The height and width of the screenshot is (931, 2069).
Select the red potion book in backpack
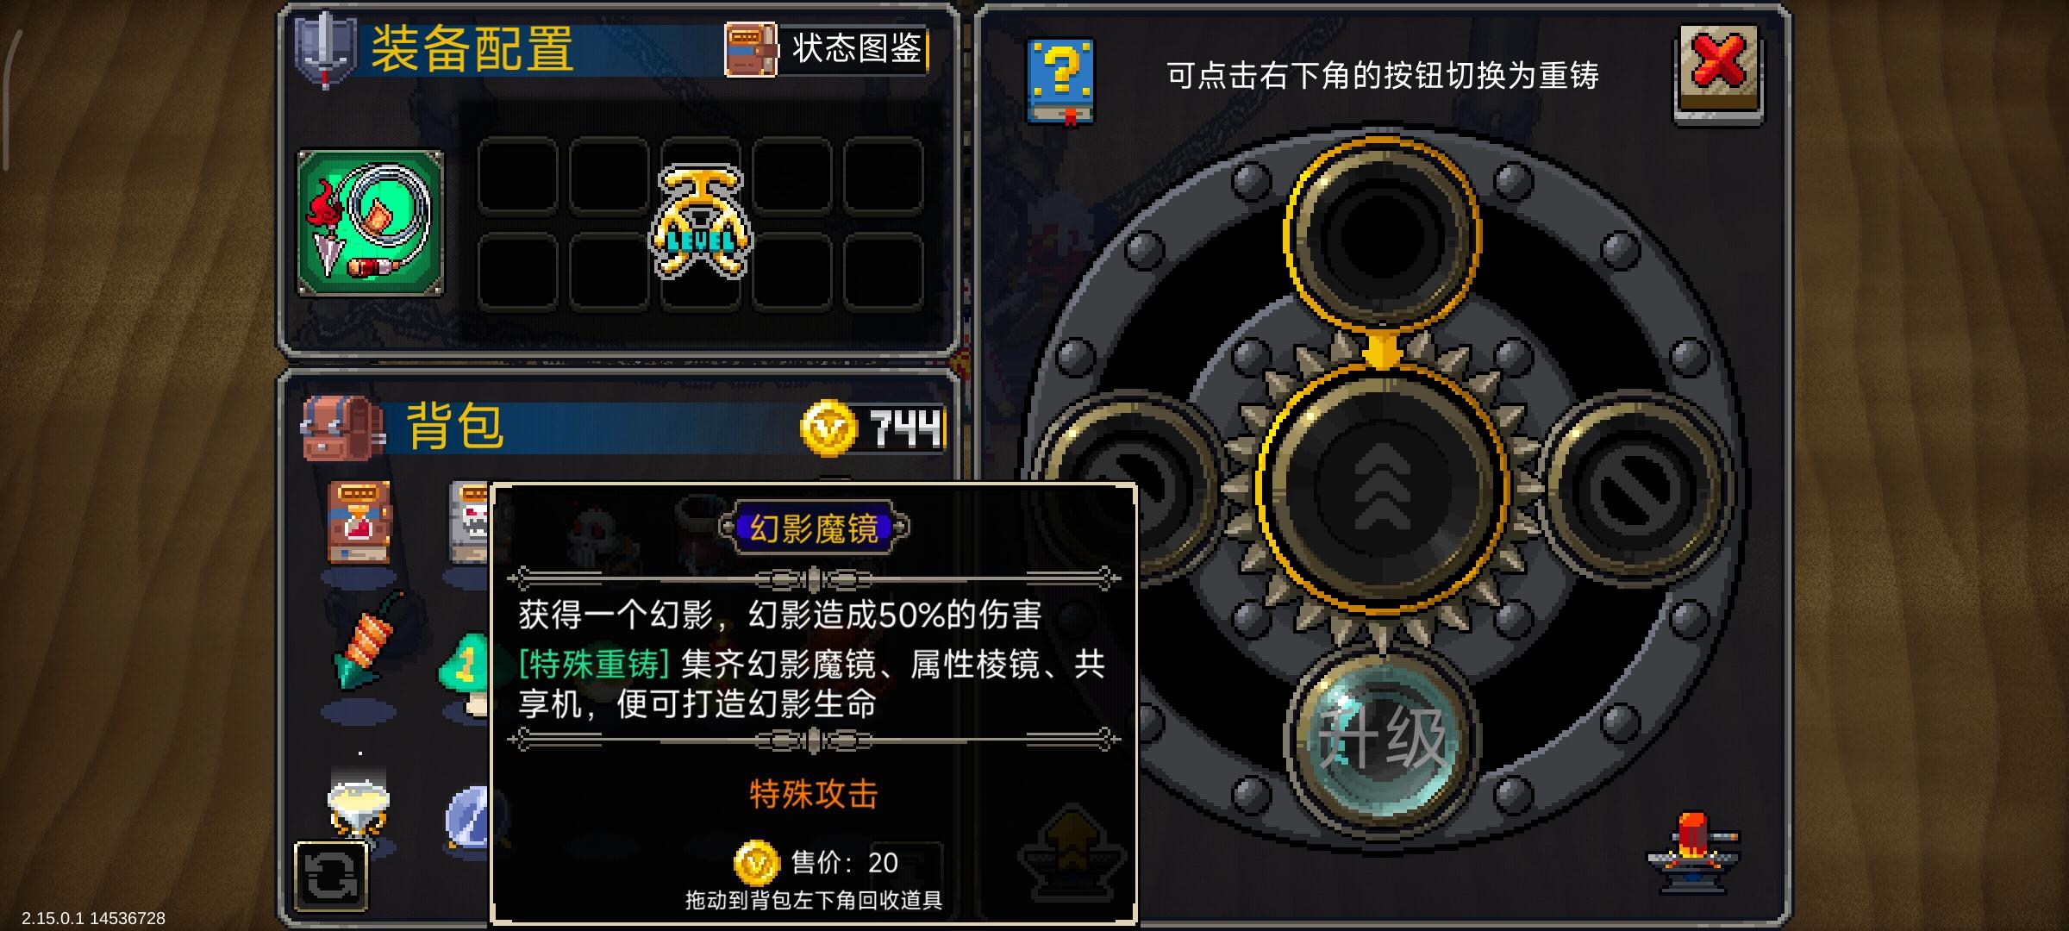click(x=358, y=522)
